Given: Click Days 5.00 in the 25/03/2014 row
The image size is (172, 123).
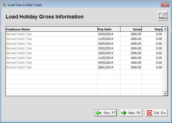Looking at the screenshot, I should (152, 34).
